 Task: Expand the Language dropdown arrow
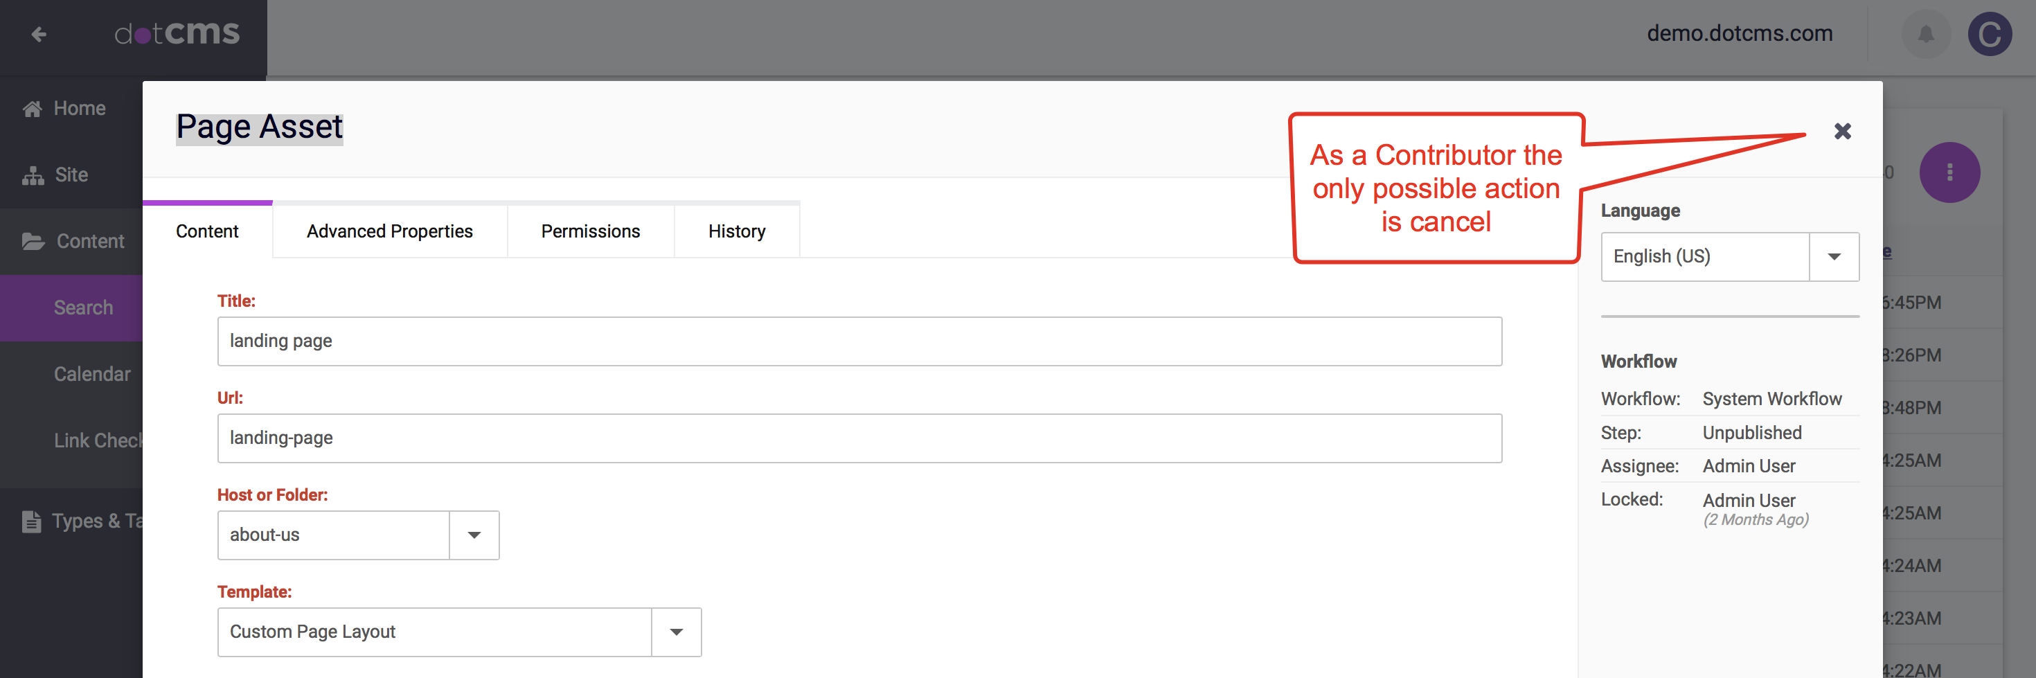click(x=1834, y=256)
